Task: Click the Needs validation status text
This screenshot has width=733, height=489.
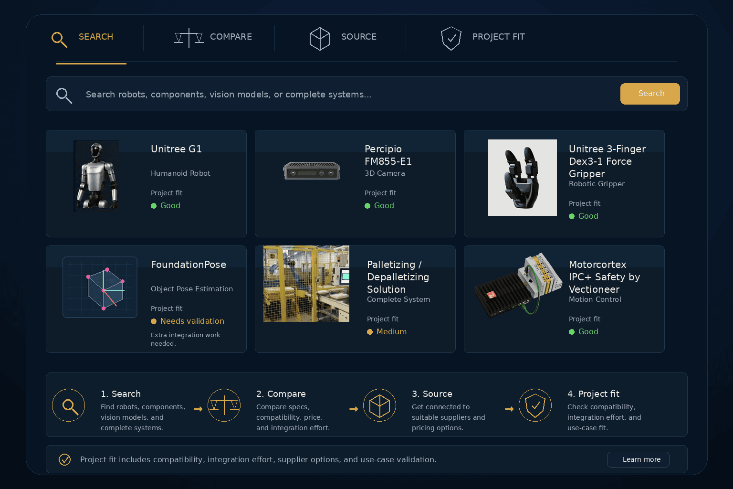Action: [192, 321]
